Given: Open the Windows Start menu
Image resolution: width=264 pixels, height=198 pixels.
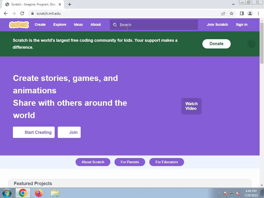Looking at the screenshot, I should tap(7, 193).
